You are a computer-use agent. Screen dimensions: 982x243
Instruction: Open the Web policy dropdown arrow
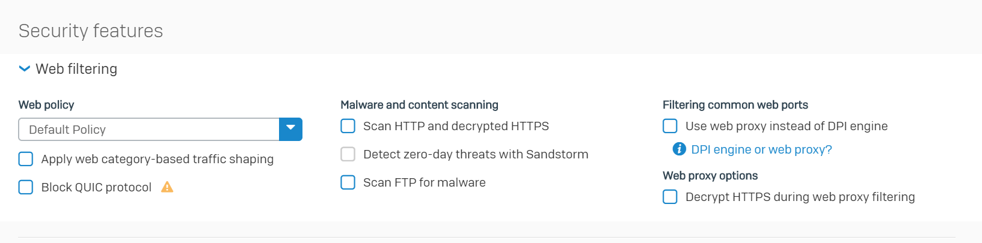[290, 130]
